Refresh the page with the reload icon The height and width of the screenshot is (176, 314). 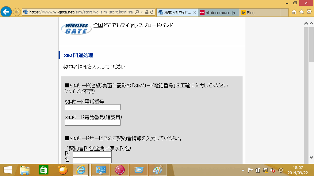(152, 12)
